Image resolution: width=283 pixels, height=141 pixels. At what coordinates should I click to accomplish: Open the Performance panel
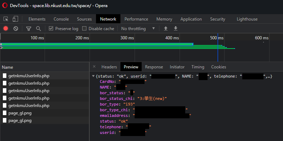pos(136,19)
